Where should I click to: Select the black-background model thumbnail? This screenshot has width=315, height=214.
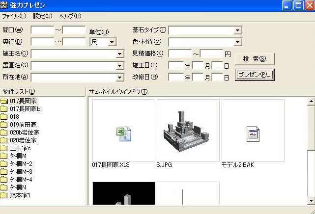coord(124,193)
